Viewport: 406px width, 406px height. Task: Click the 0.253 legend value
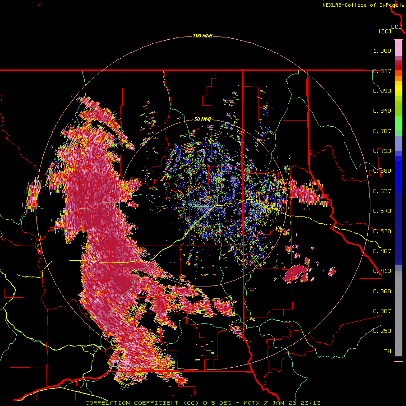[382, 331]
